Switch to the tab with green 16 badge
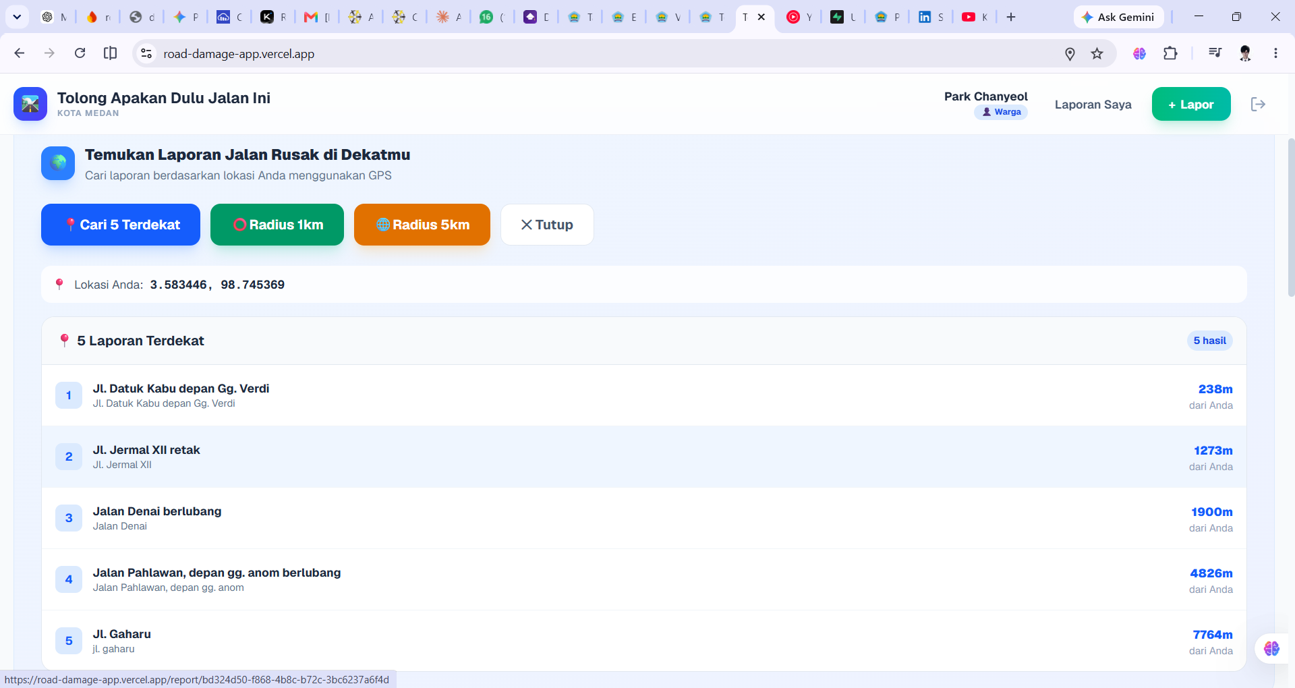Image resolution: width=1295 pixels, height=688 pixels. click(x=492, y=17)
